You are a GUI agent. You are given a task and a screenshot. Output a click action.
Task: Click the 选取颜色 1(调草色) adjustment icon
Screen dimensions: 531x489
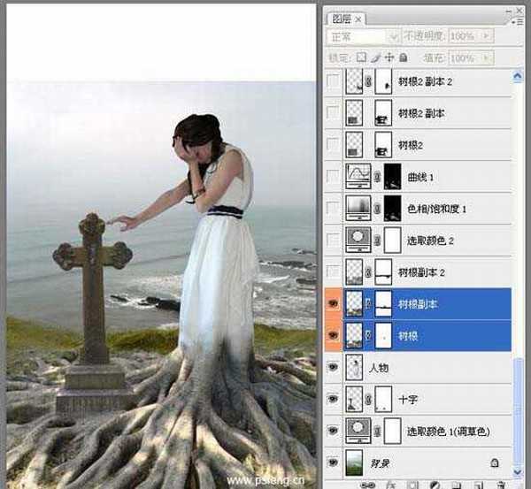358,431
